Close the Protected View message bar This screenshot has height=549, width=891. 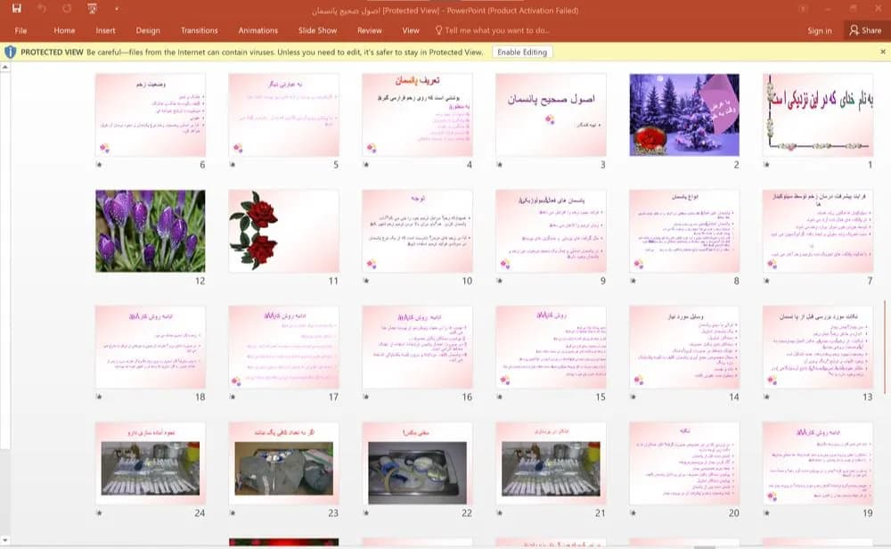point(882,52)
